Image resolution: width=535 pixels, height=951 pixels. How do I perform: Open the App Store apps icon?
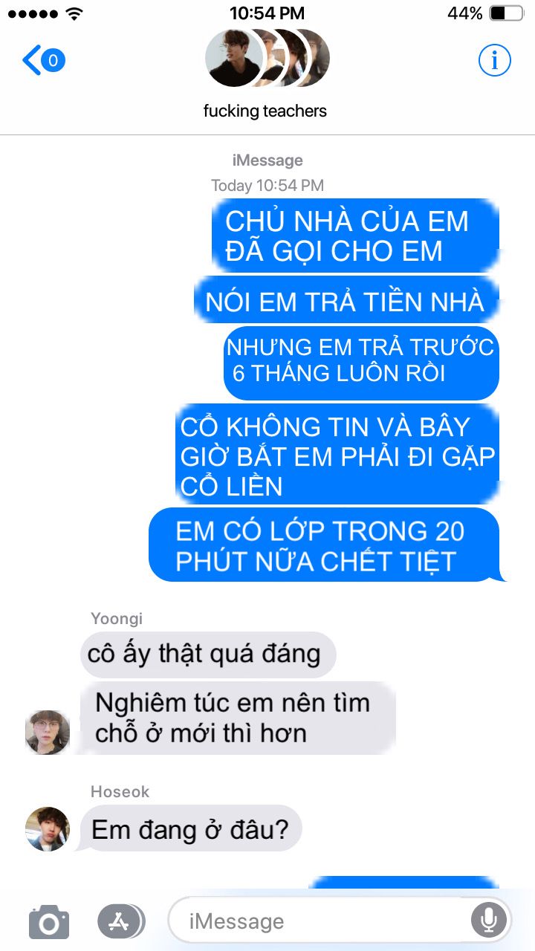121,922
